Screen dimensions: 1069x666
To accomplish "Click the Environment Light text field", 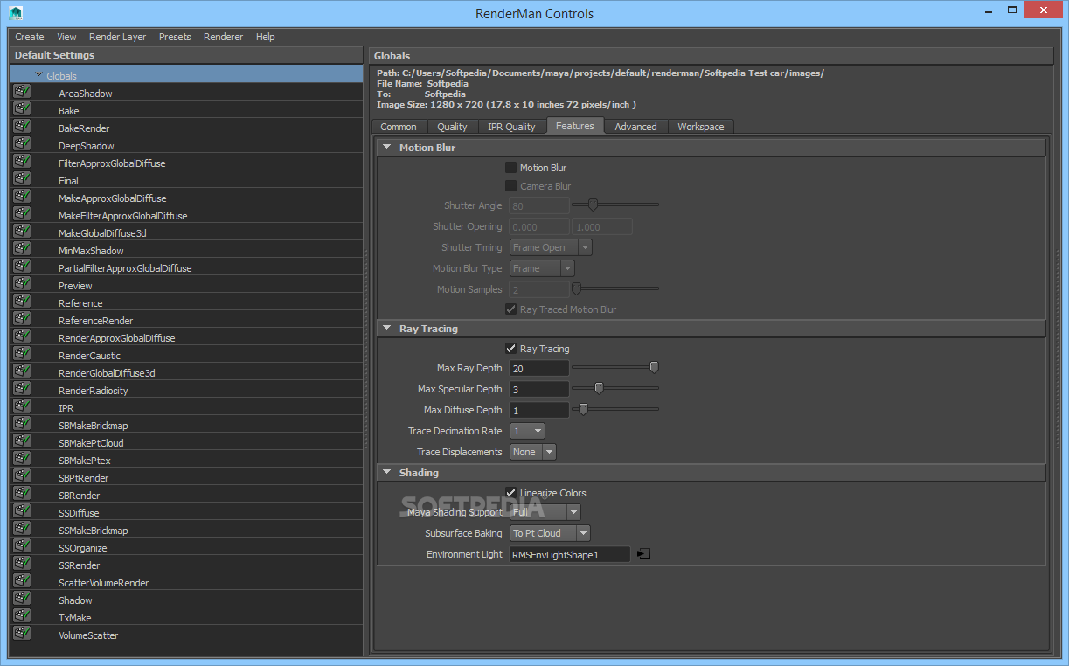I will (x=570, y=554).
